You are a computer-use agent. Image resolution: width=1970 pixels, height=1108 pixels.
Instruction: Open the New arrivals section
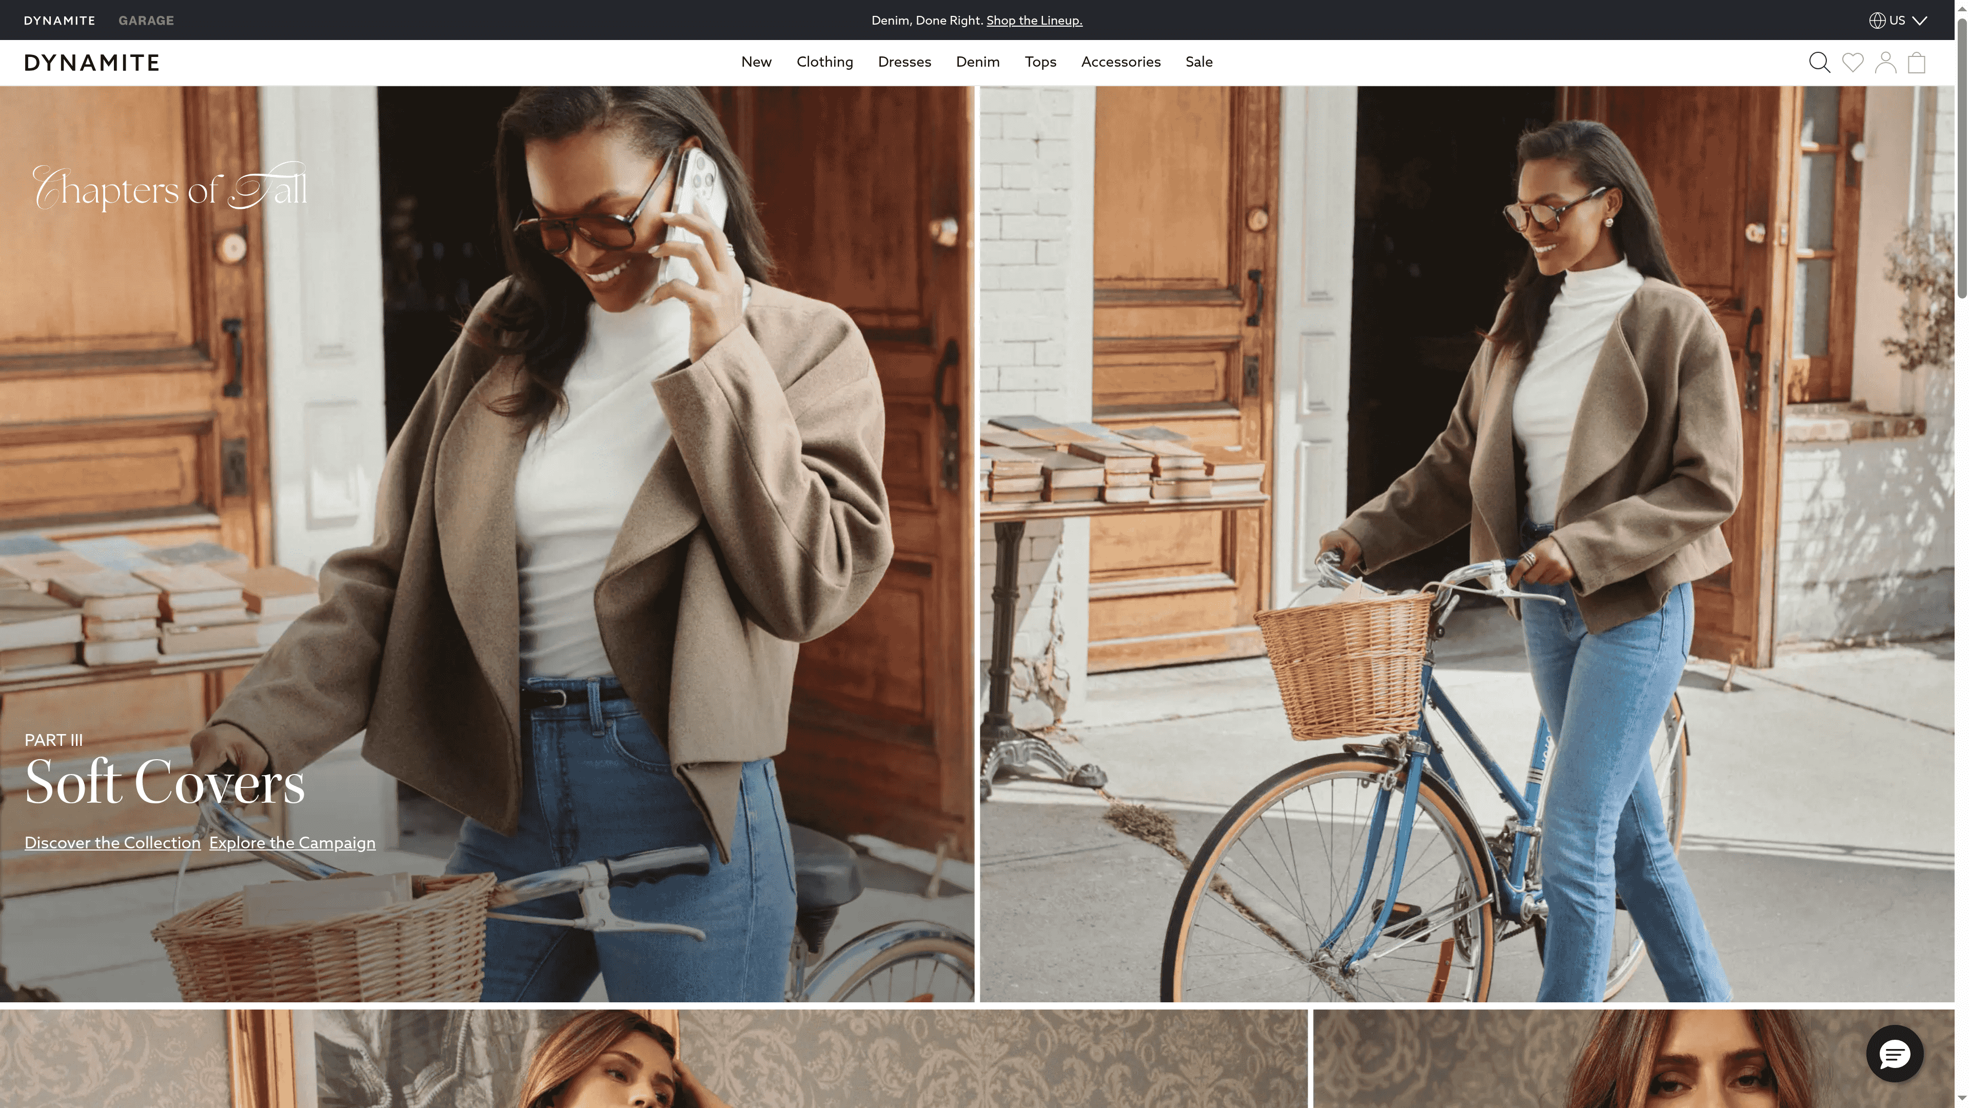(756, 62)
